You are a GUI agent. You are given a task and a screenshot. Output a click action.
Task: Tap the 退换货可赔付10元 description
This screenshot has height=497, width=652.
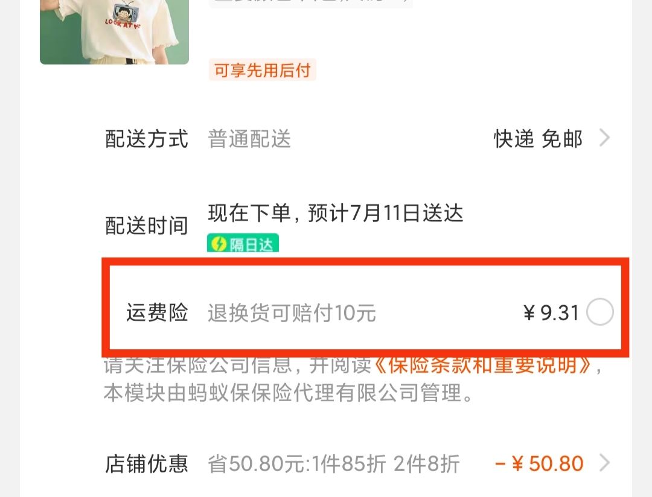292,313
